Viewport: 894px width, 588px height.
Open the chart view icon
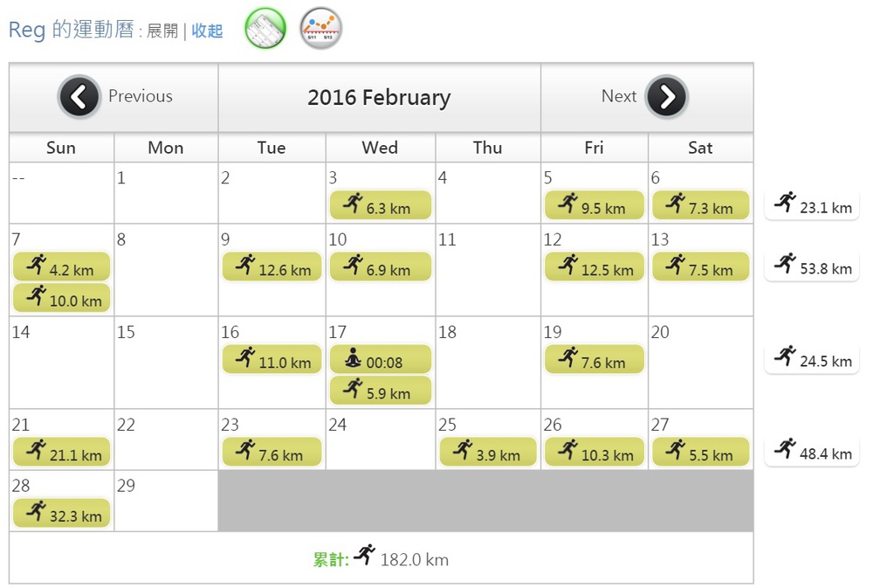click(x=321, y=28)
